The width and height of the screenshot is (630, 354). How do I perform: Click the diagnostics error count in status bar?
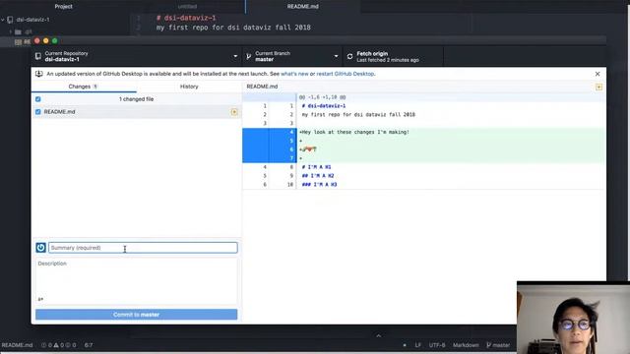point(46,345)
